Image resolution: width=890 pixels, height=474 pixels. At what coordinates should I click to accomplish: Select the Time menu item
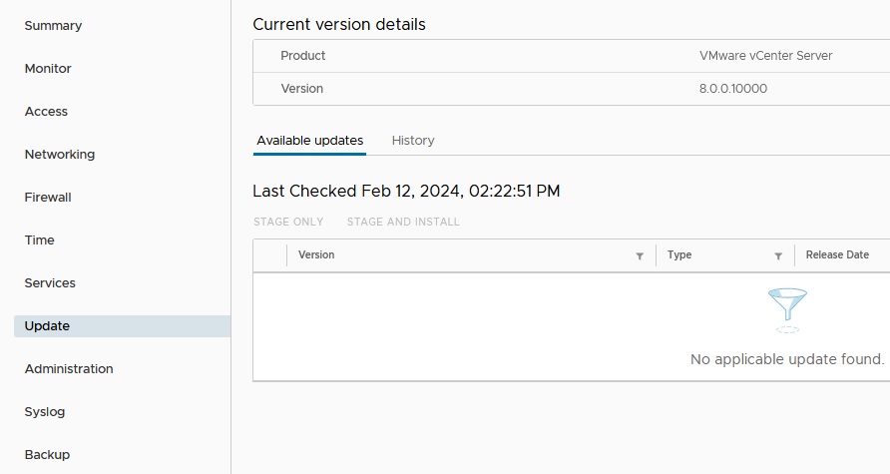point(40,240)
